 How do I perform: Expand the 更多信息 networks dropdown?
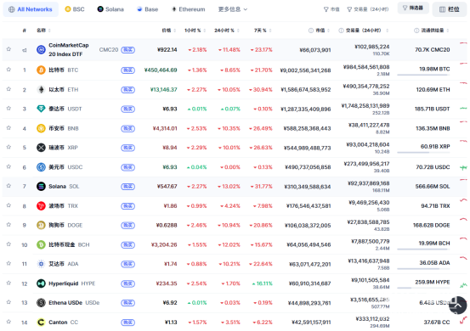(233, 9)
